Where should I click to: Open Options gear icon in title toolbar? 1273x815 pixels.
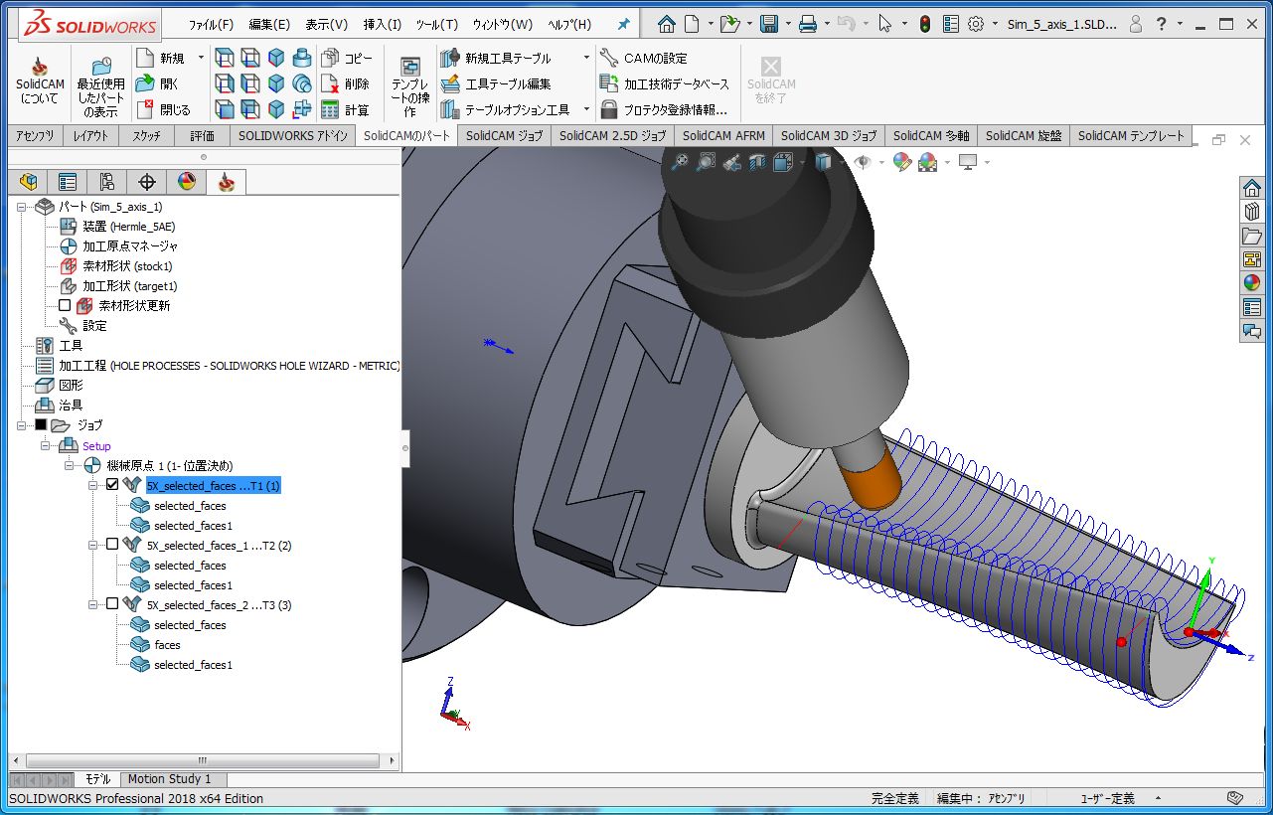click(976, 24)
